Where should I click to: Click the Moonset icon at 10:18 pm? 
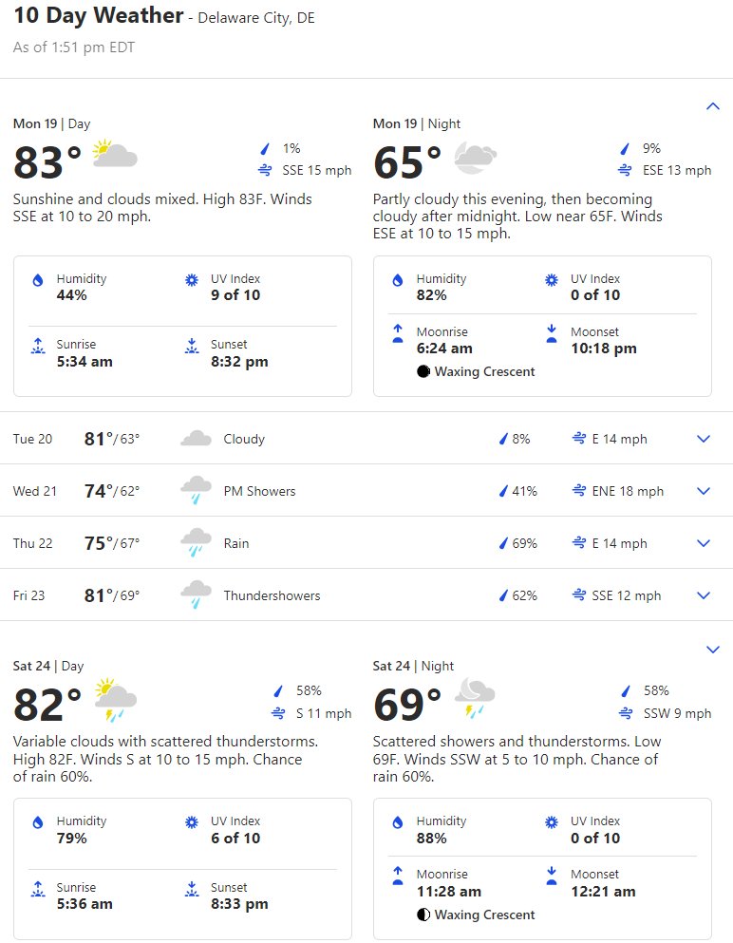point(552,333)
